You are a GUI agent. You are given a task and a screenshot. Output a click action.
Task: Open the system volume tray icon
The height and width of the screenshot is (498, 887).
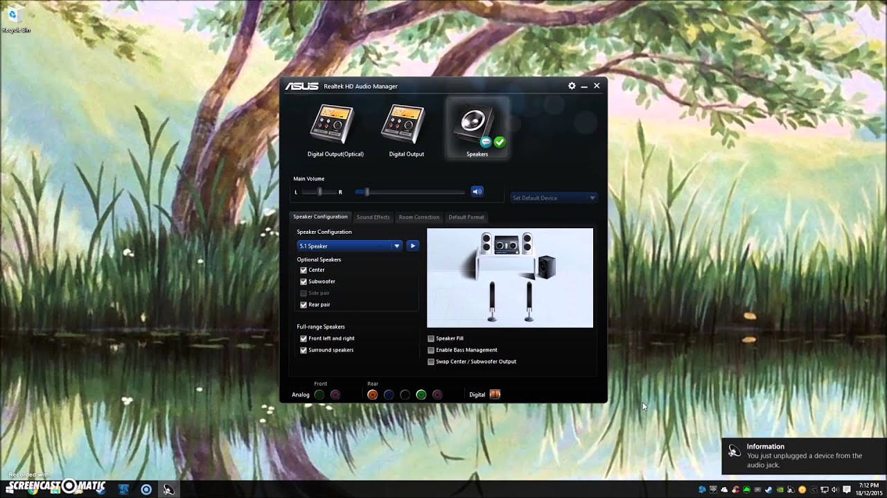tap(834, 490)
